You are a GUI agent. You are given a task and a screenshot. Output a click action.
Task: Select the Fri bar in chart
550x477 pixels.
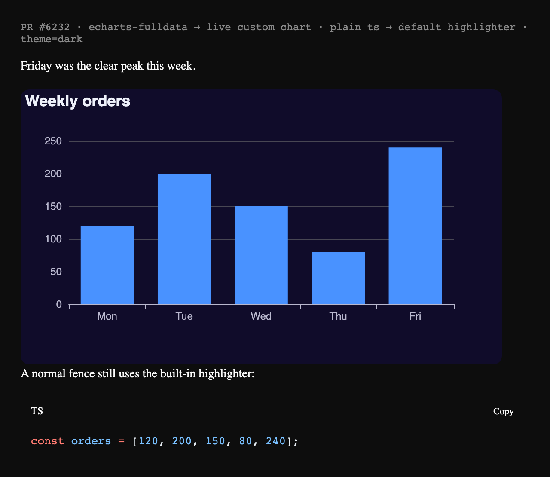(415, 226)
